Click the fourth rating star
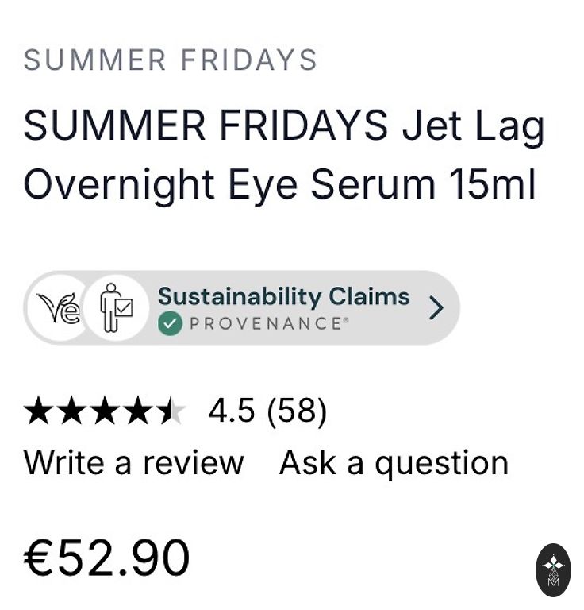Screen dimensions: 584x610 point(137,411)
